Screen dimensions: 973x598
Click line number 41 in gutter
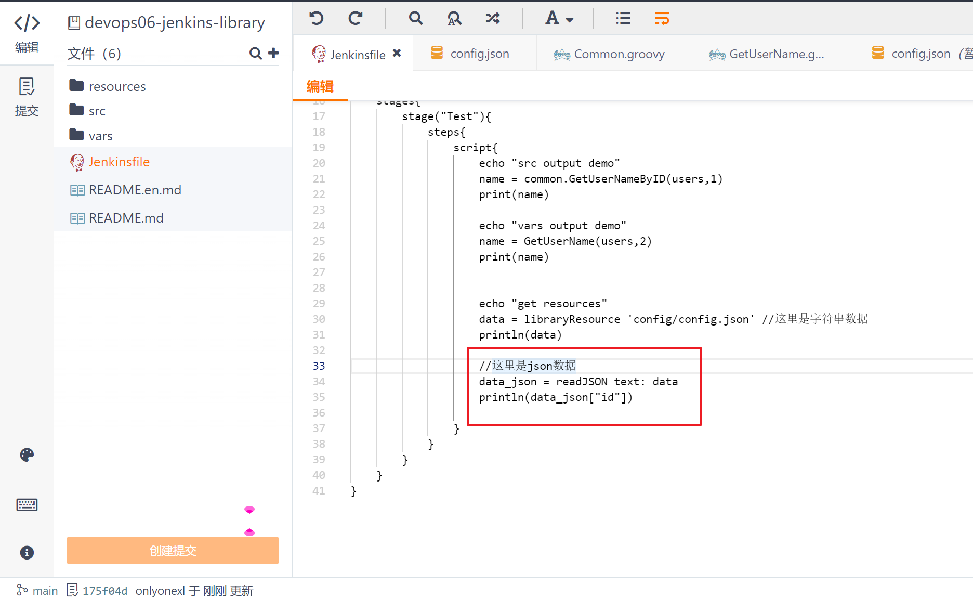pos(319,491)
